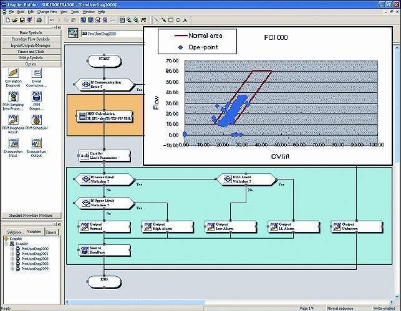The height and width of the screenshot is (311, 401).
Task: Select the Output Low Alarm block
Action: 230,226
